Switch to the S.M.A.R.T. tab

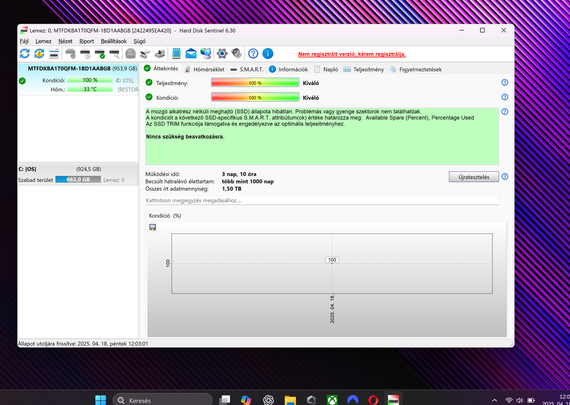pos(247,69)
